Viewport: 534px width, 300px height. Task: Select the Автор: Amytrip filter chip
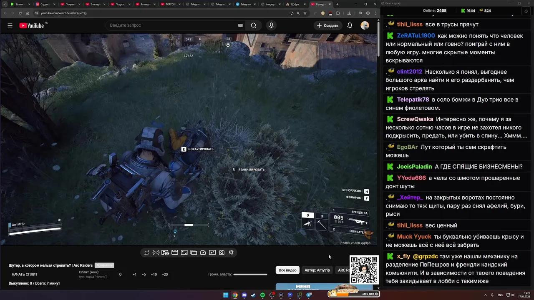click(x=317, y=270)
